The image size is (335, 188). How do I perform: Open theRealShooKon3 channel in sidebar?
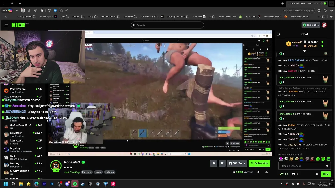coord(24,127)
